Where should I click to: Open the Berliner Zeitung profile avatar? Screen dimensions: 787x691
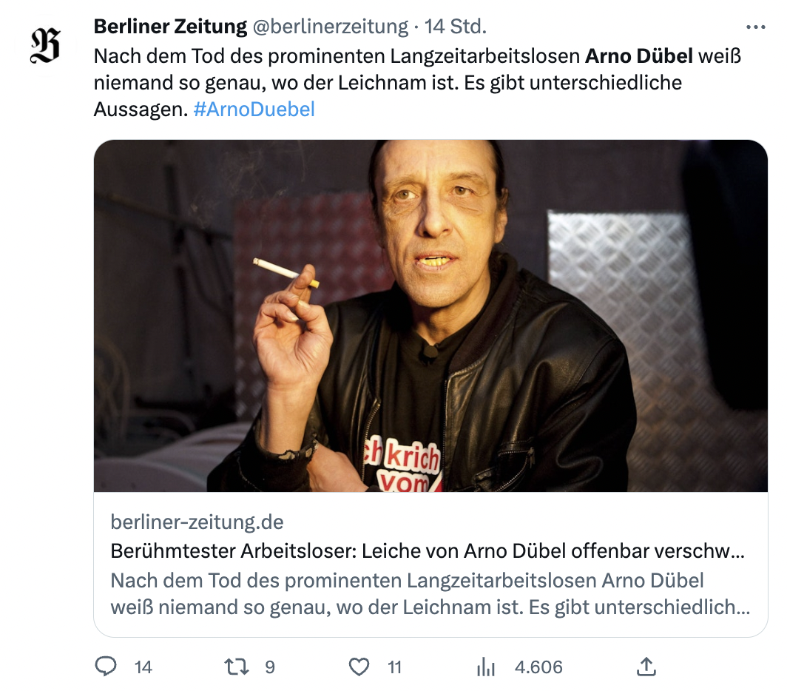[44, 46]
